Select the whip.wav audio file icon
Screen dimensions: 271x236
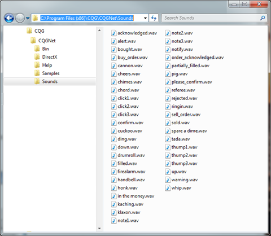[x=168, y=188]
